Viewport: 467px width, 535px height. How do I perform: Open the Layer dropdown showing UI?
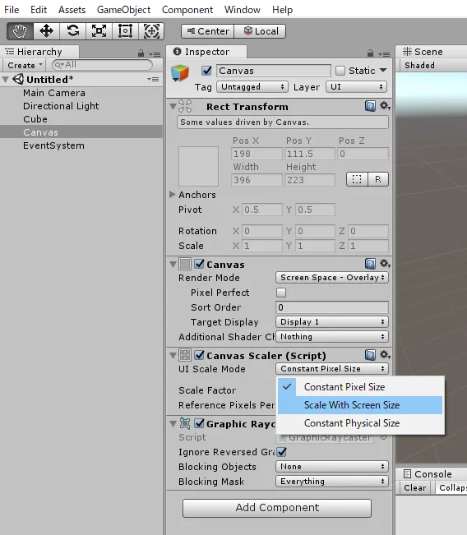(x=356, y=86)
